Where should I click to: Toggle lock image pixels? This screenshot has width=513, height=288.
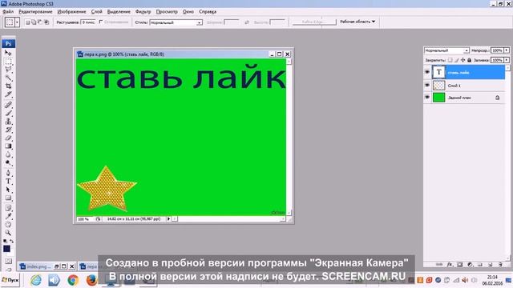point(457,60)
